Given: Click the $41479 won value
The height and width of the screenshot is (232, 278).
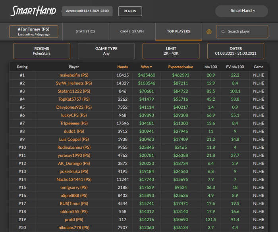Looking at the screenshot, I should tap(147, 99).
